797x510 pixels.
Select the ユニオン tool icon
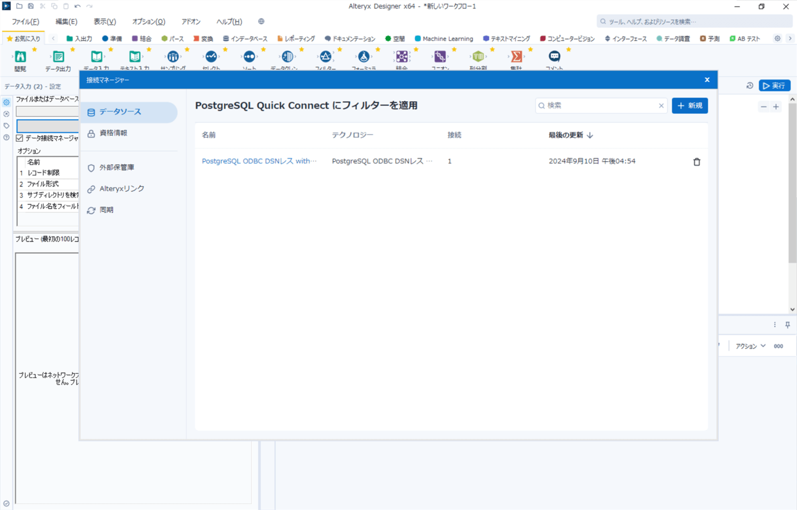(440, 57)
